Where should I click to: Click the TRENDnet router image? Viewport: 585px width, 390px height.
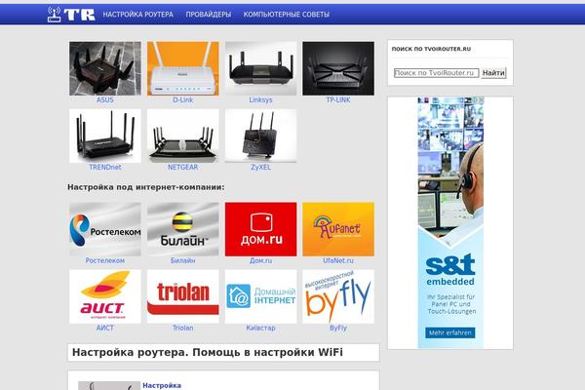coord(105,136)
